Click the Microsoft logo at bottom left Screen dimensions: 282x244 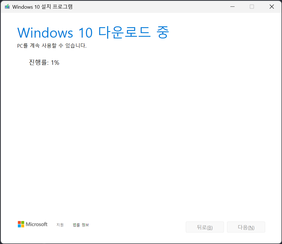[x=33, y=224]
